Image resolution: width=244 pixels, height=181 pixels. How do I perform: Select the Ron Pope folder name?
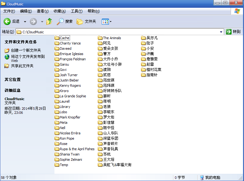click(x=67, y=138)
